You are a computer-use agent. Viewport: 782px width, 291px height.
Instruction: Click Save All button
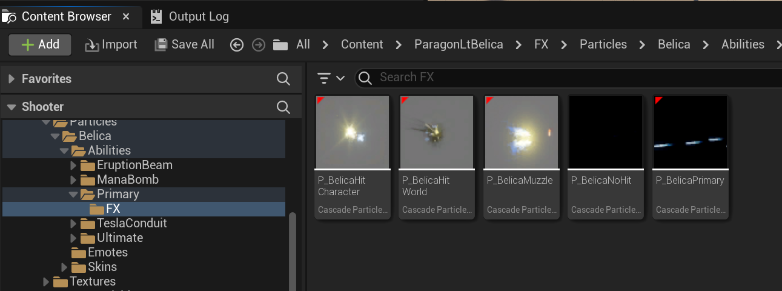185,44
